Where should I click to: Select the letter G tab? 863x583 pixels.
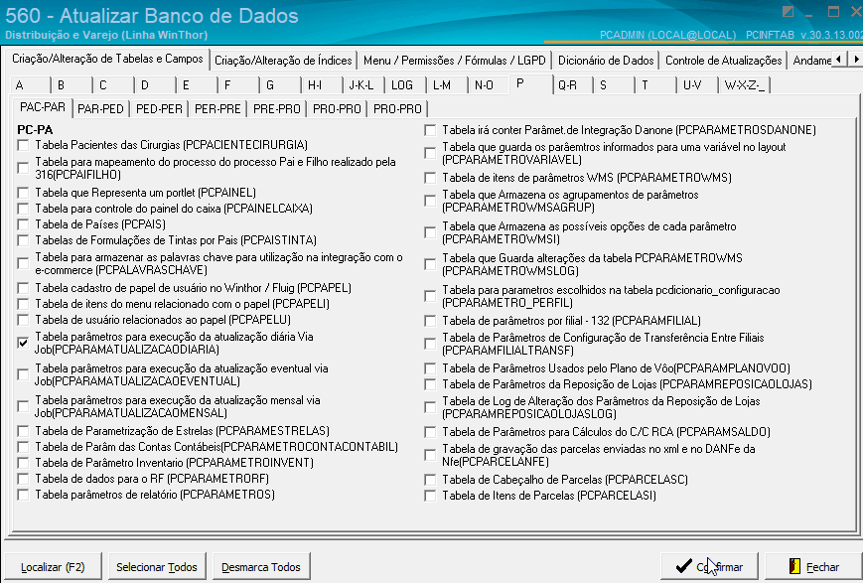point(281,85)
